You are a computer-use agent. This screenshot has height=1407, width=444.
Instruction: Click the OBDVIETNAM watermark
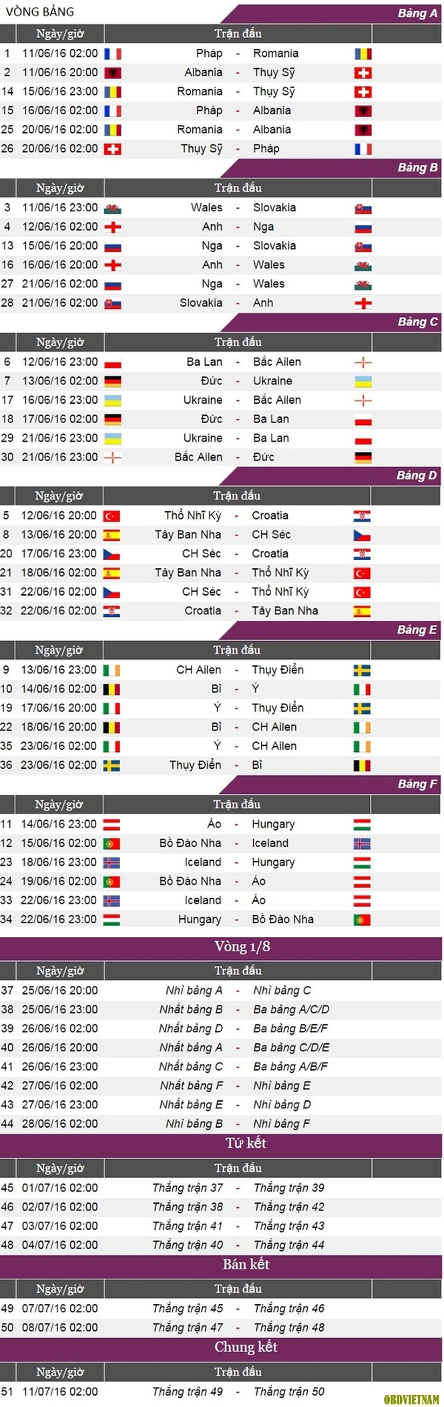[x=412, y=1399]
